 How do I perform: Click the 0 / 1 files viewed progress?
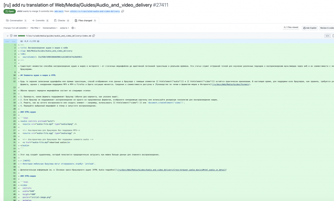click(291, 27)
